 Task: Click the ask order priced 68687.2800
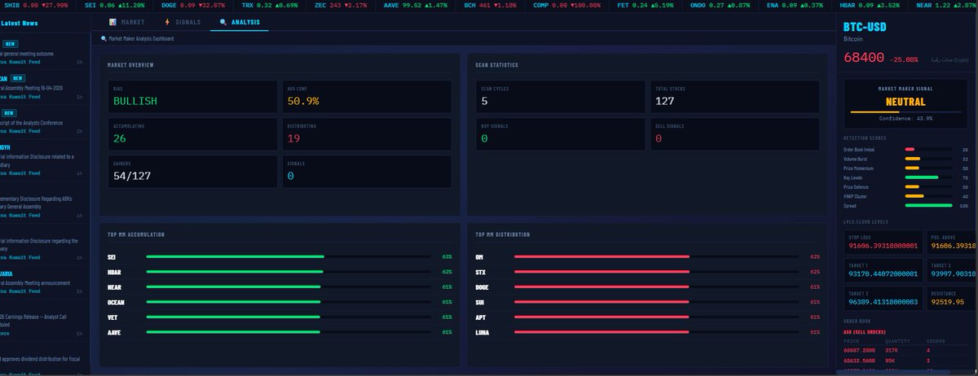[907, 350]
